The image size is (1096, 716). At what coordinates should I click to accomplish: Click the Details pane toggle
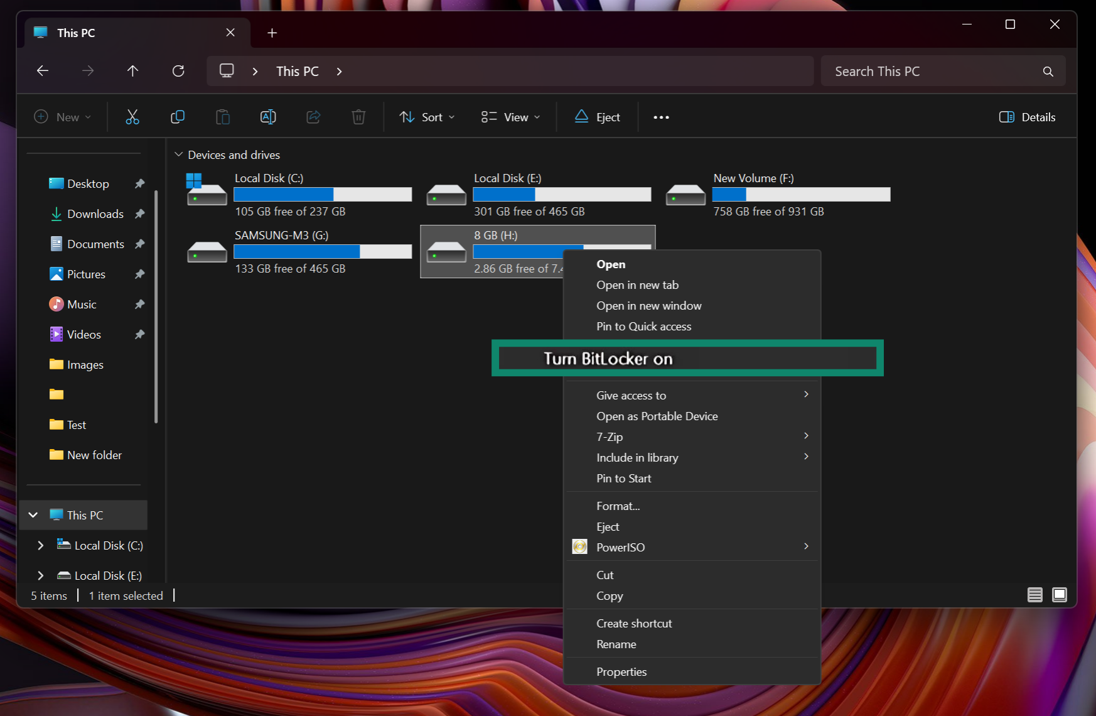pyautogui.click(x=1027, y=117)
